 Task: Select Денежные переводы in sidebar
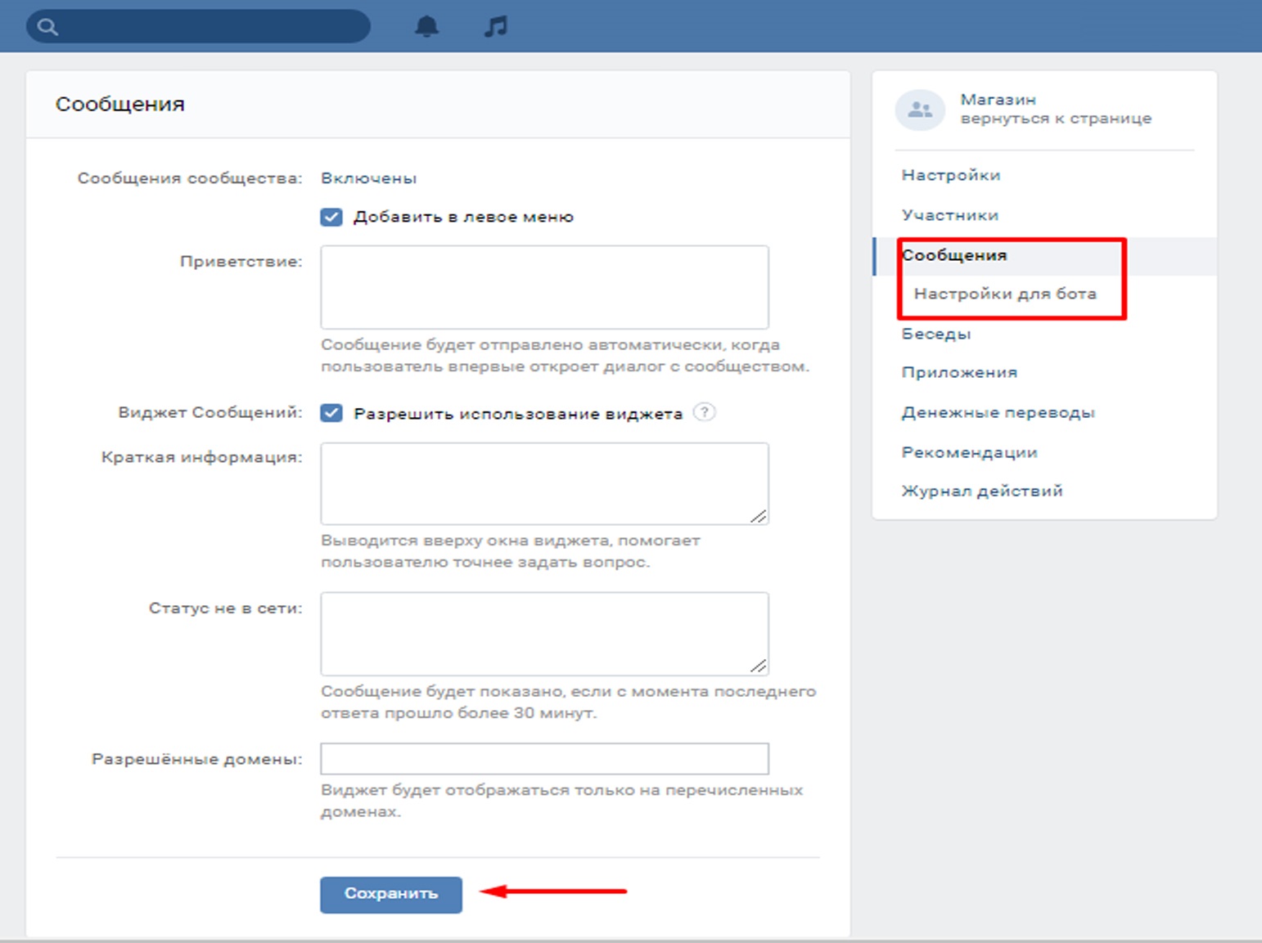(998, 412)
